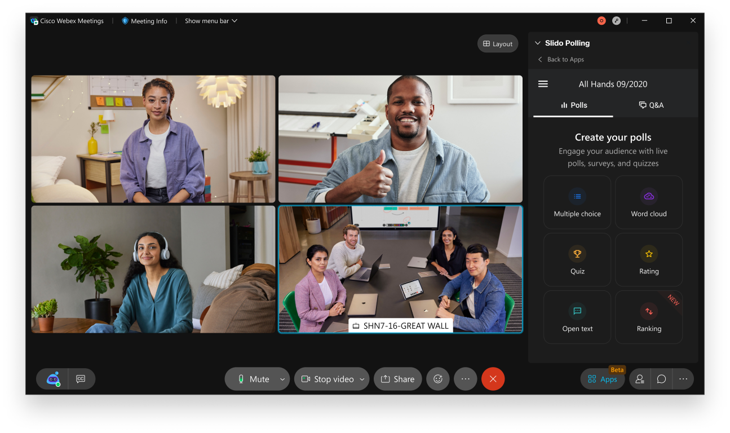Open the Chat bubble icon
This screenshot has width=730, height=433.
point(662,379)
